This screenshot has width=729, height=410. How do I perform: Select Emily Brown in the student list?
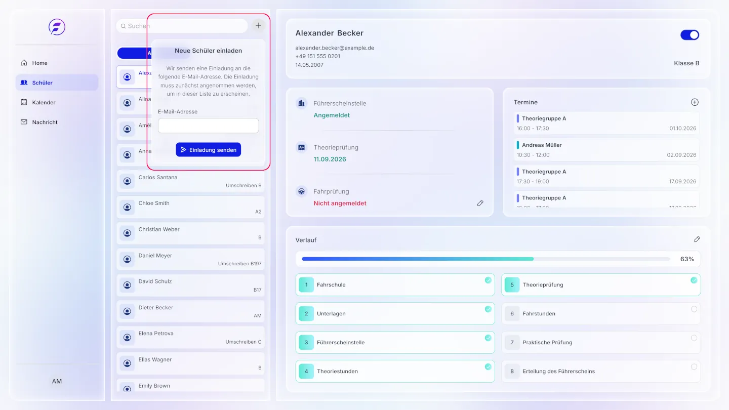click(x=190, y=386)
